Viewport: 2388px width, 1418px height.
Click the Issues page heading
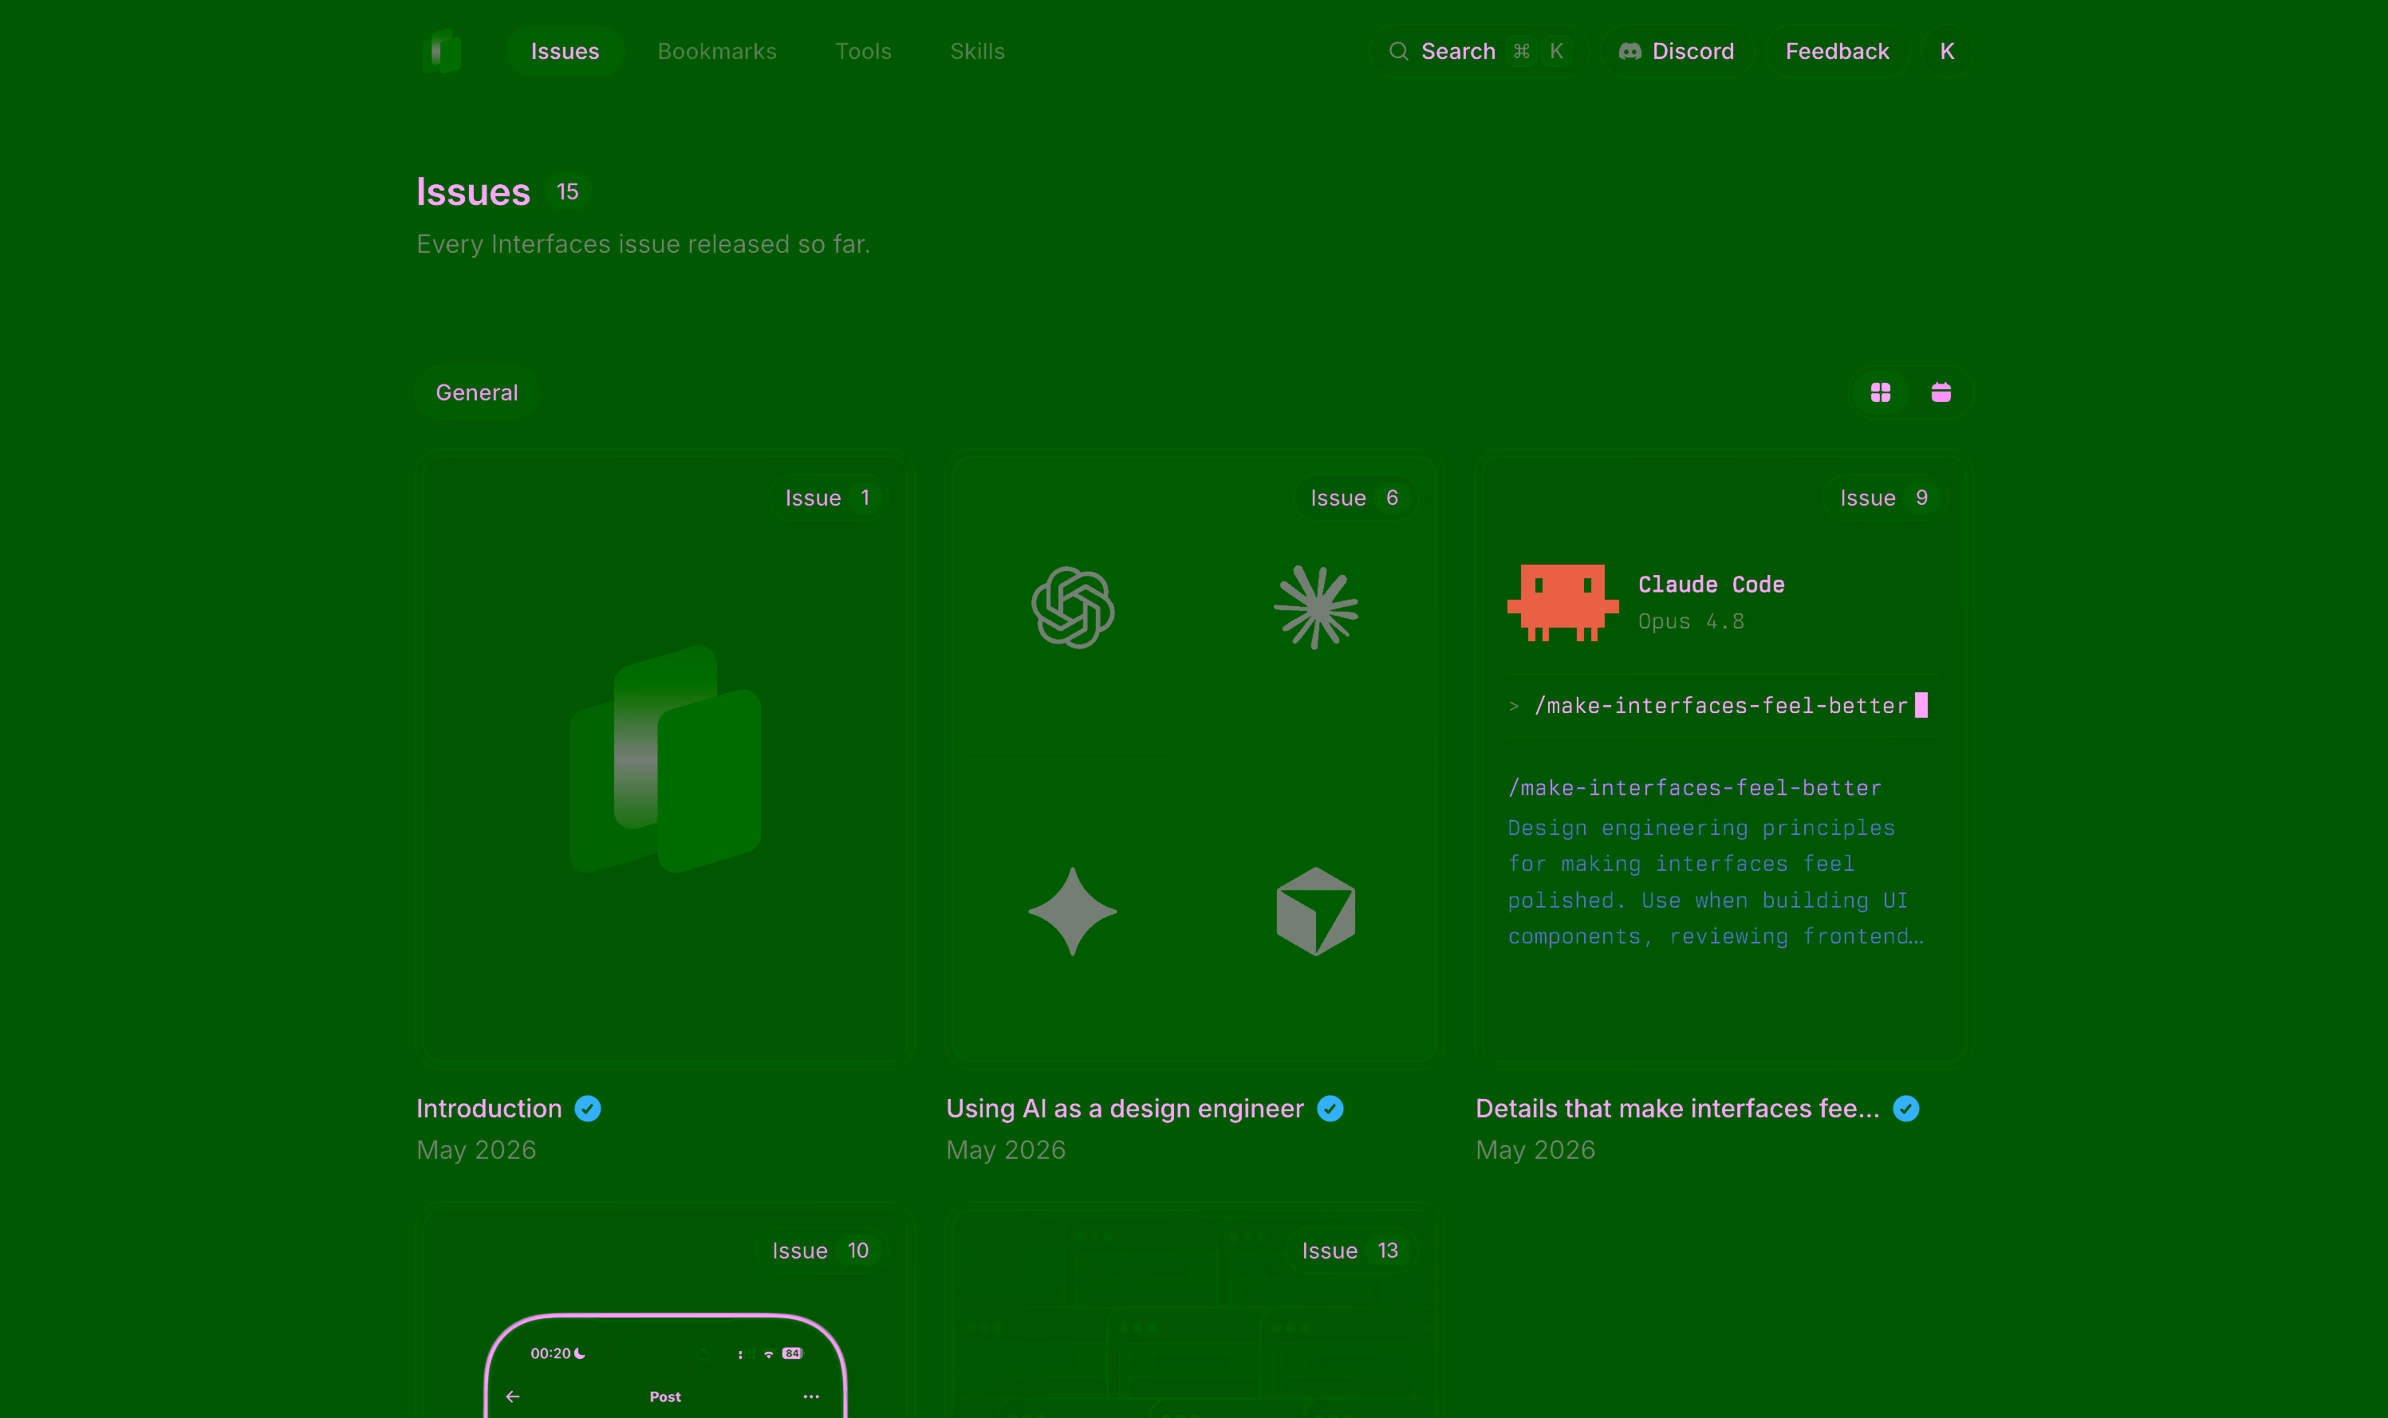point(473,192)
